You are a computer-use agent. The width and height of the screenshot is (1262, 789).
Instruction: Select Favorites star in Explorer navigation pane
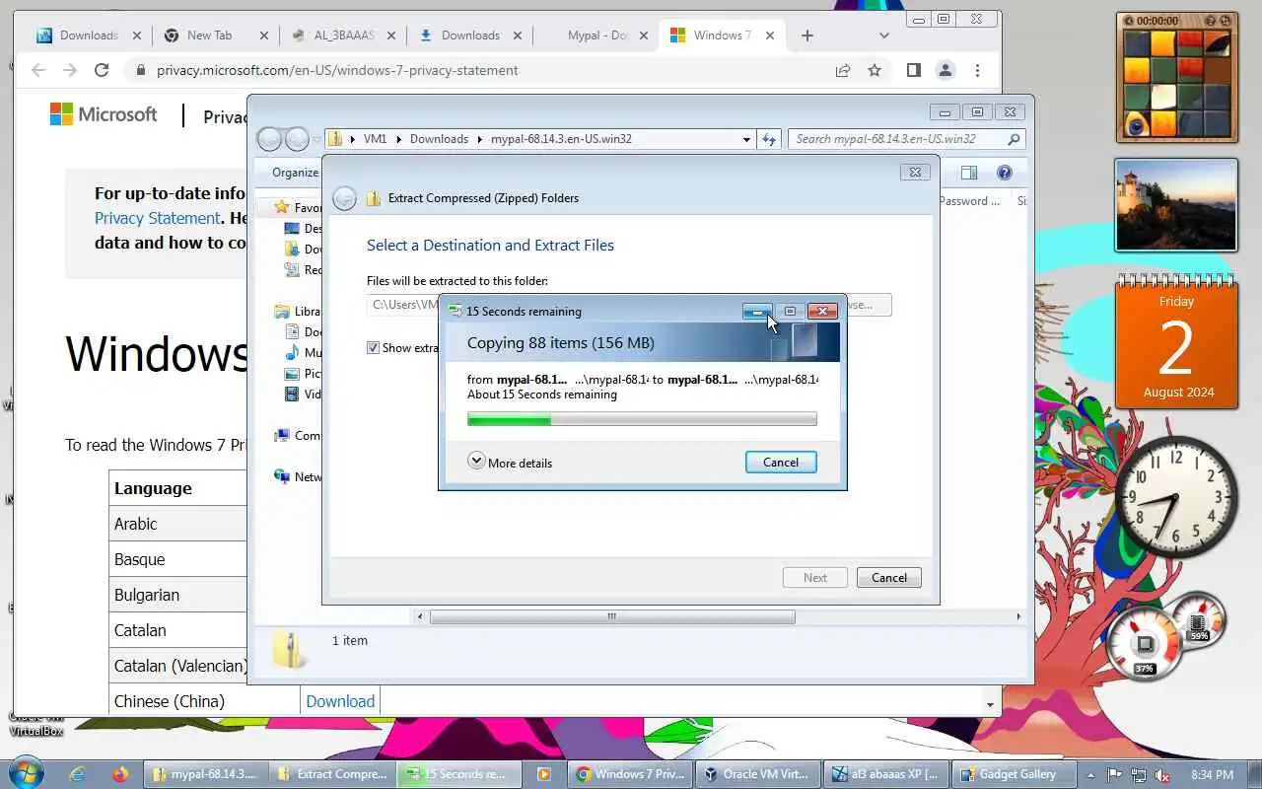coord(282,207)
